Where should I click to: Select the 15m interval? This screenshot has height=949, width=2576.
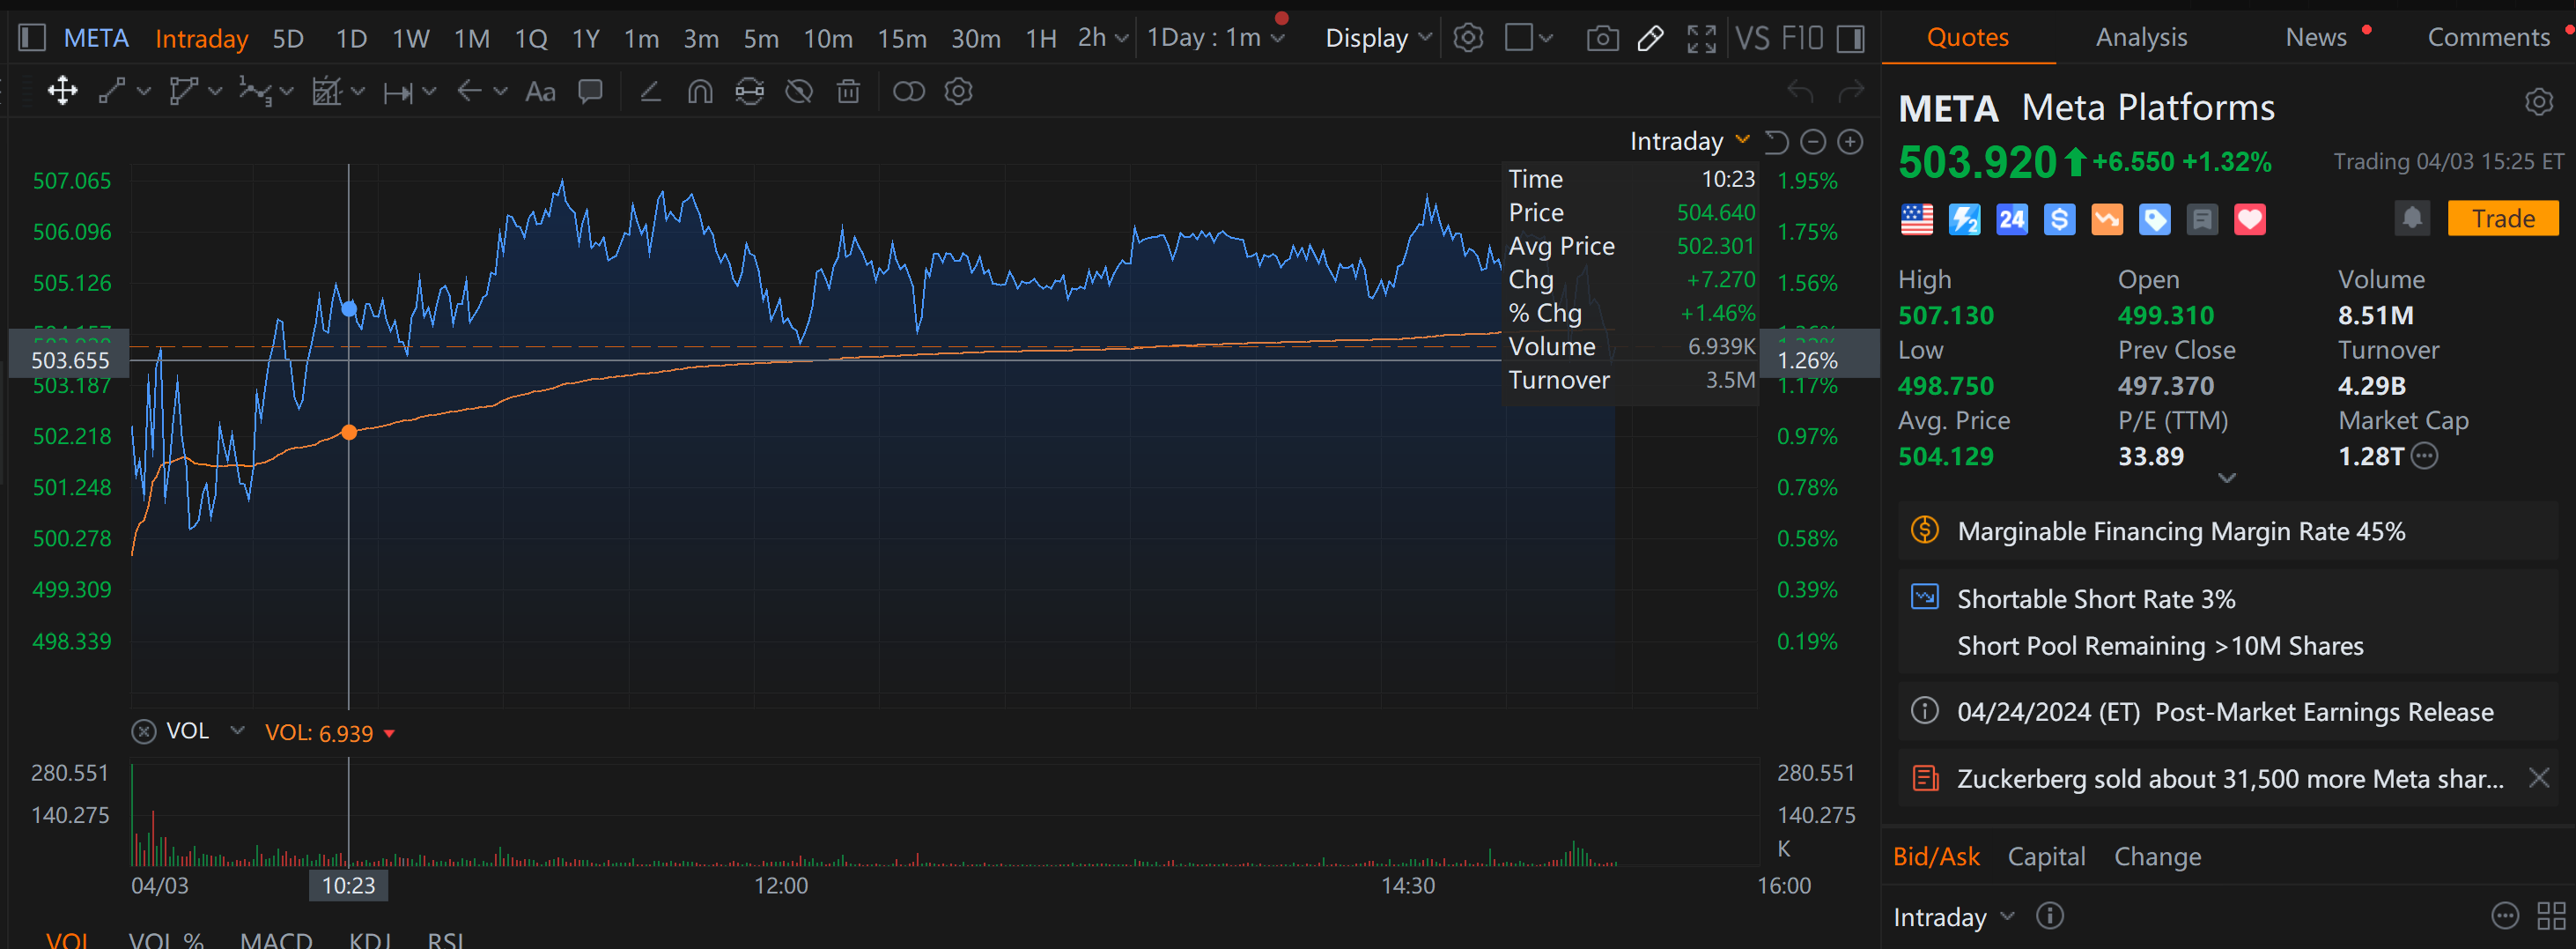tap(902, 38)
